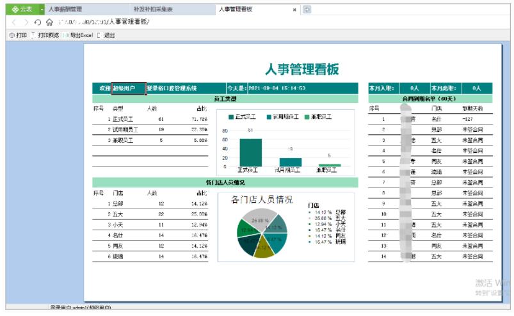
Task: Click the -127 expiry days cell
Action: tap(467, 119)
